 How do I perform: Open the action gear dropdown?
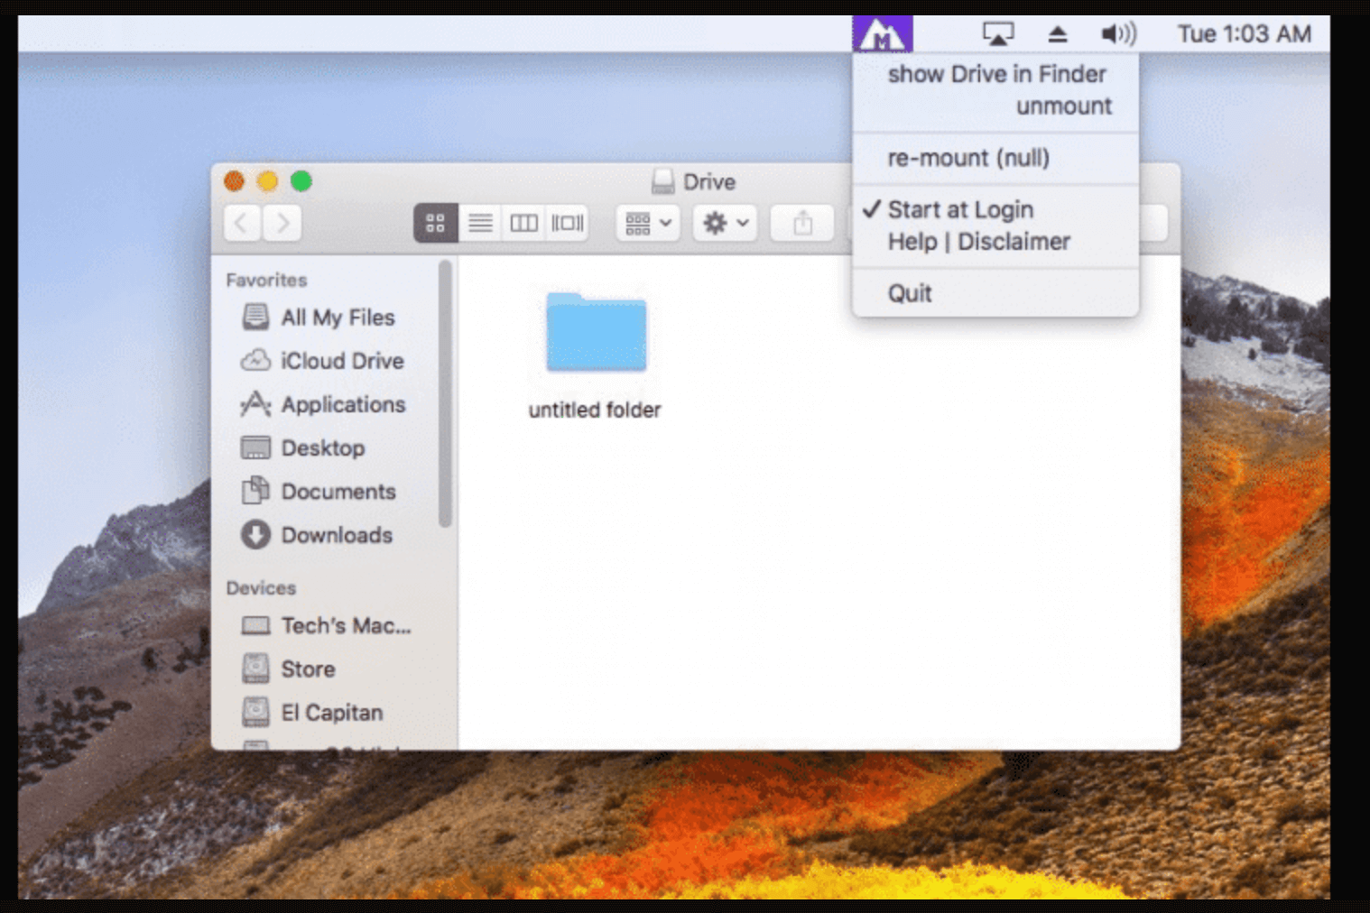(724, 222)
